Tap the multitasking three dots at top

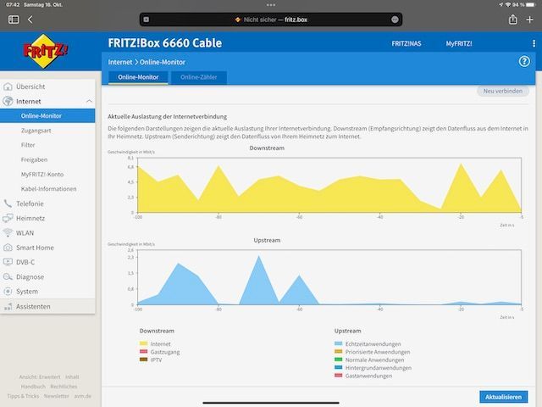coord(271,5)
